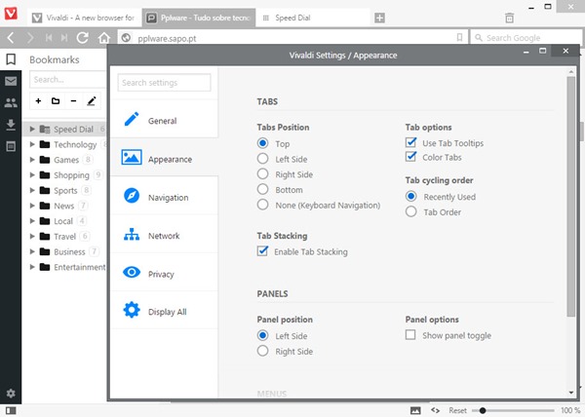Viewport: 585px width, 417px height.
Task: Switch to the Vivaldi - A new browser tab
Action: coord(84,18)
